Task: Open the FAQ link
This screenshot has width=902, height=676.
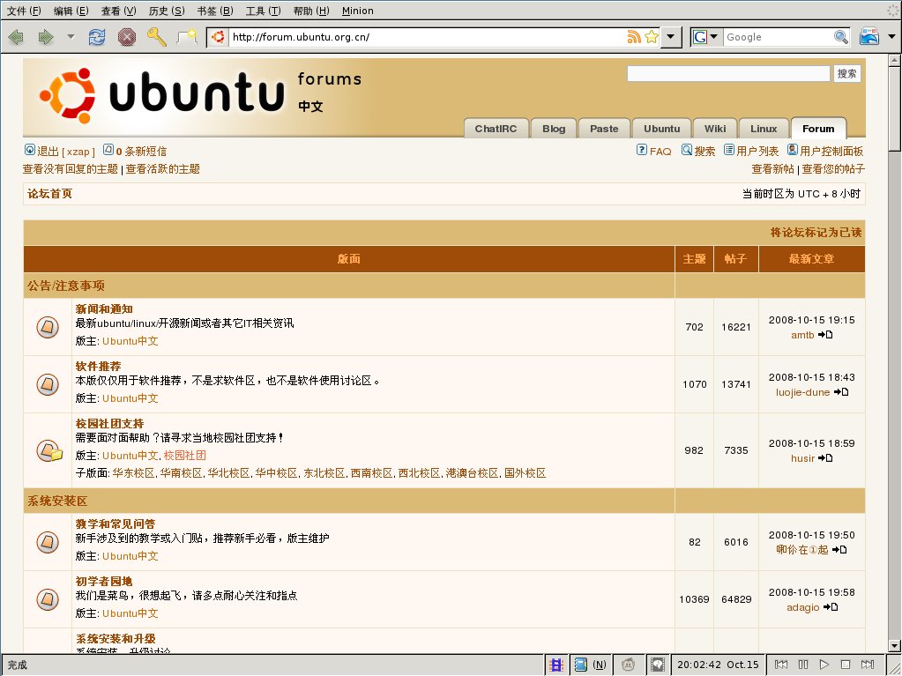Action: click(x=654, y=151)
